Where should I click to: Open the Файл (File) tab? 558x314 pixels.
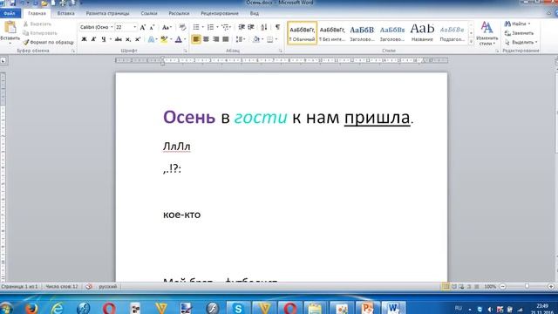(x=10, y=14)
